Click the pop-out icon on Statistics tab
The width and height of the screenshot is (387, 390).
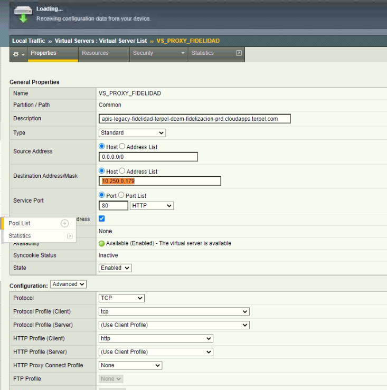pos(238,53)
